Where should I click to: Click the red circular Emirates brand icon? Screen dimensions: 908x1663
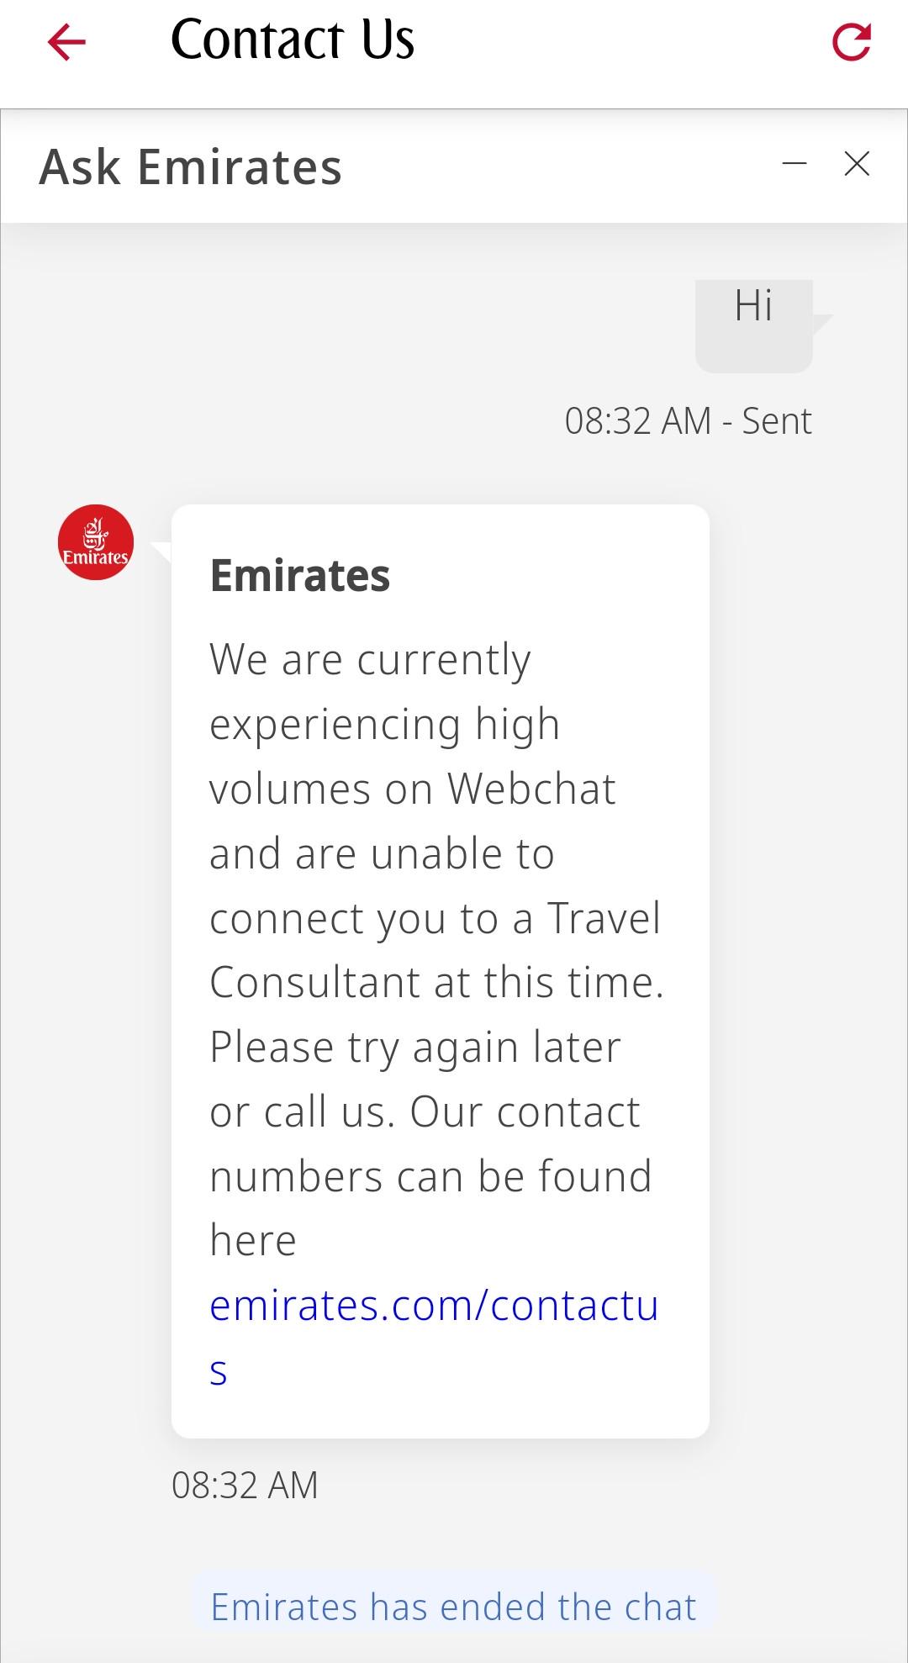(97, 542)
